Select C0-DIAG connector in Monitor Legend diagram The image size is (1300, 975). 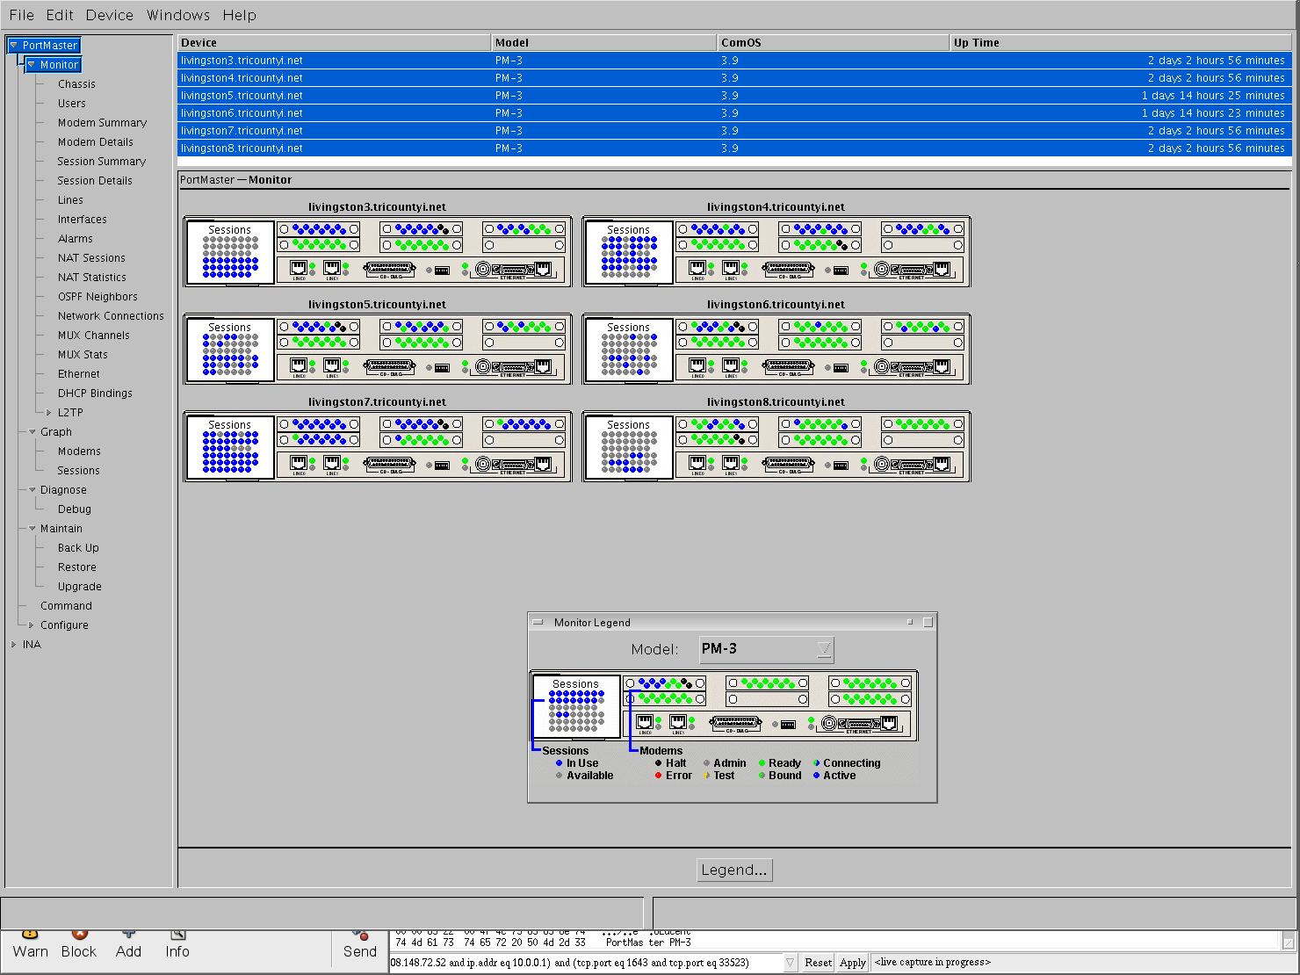[x=736, y=723]
